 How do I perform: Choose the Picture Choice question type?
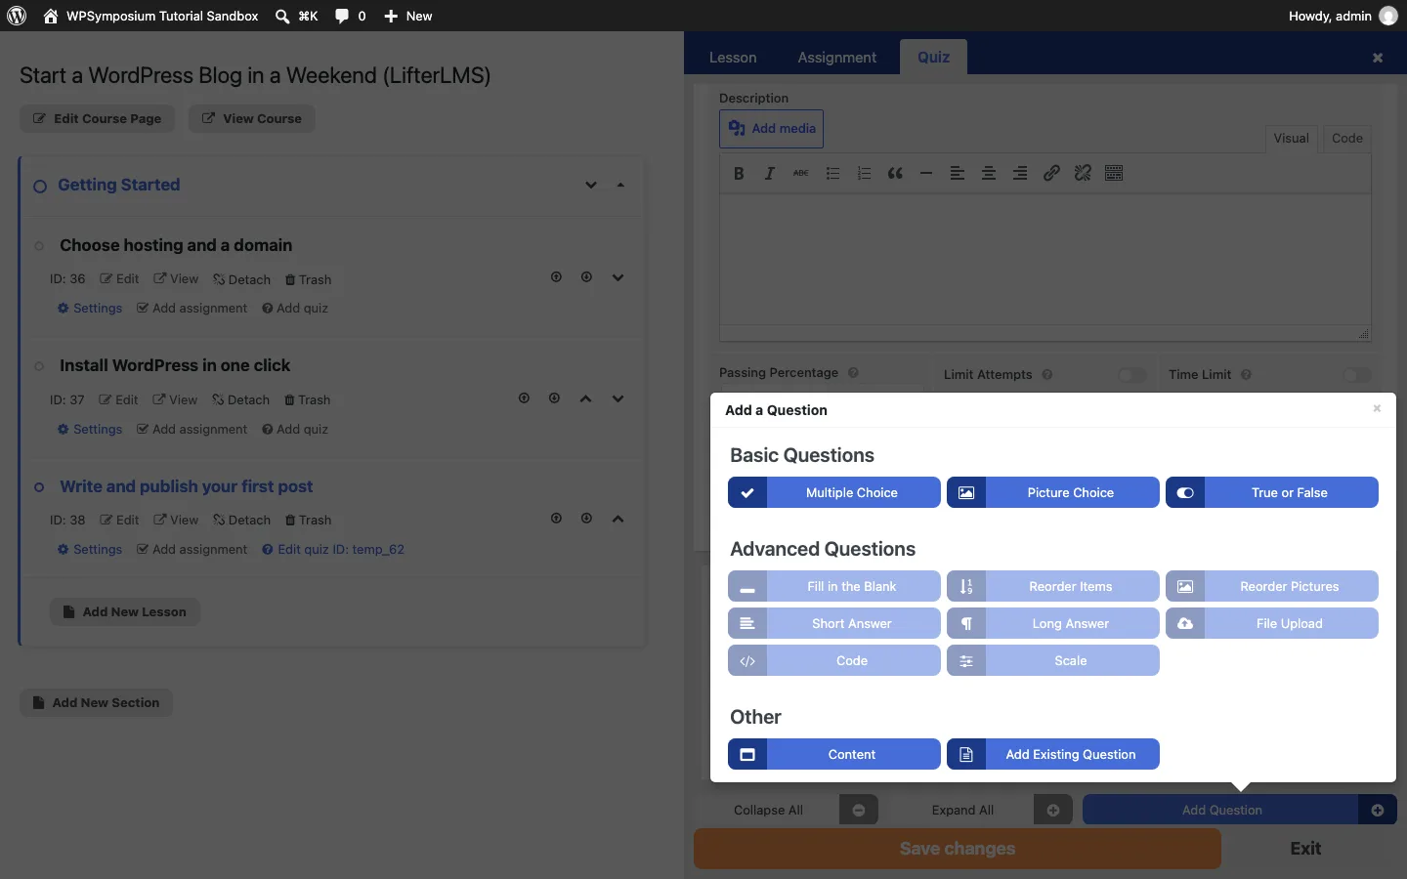pos(1053,492)
